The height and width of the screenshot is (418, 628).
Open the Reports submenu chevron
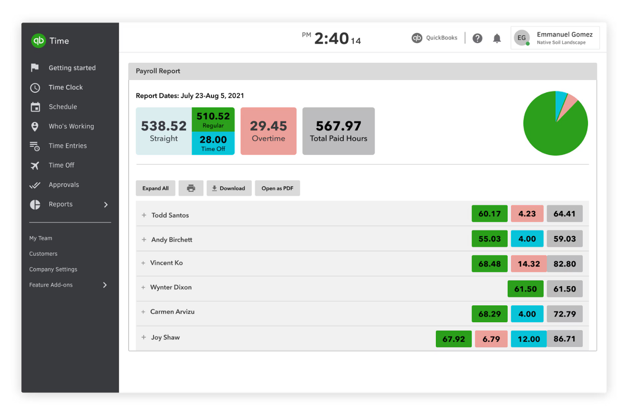coord(106,204)
